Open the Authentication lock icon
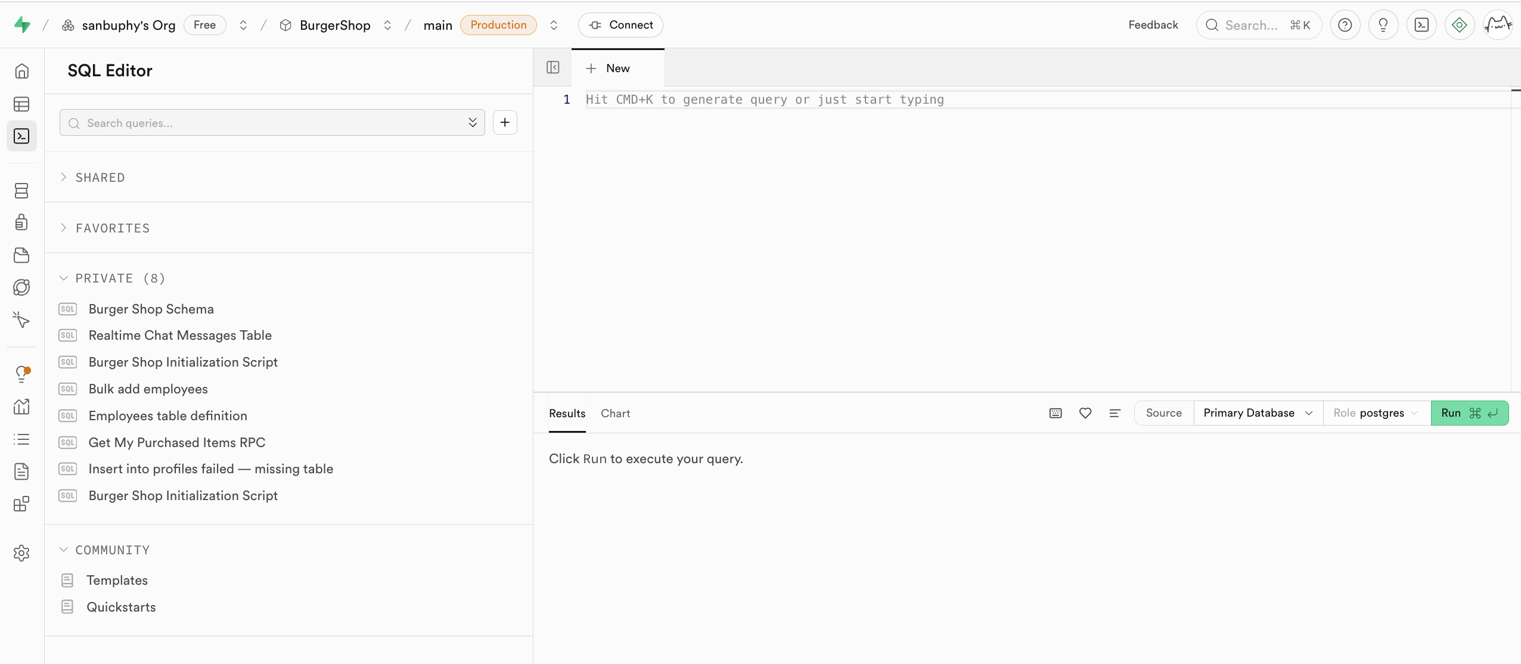 (21, 222)
